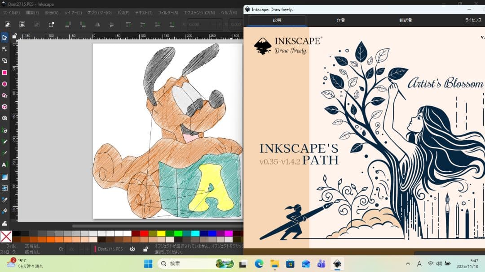Flip selection vertically
485x272 pixels.
[x=112, y=24]
